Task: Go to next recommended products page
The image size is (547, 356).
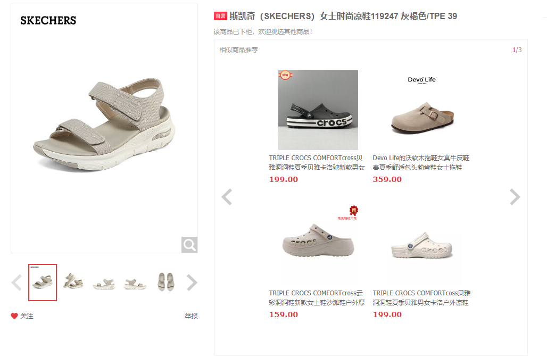Action: [515, 197]
